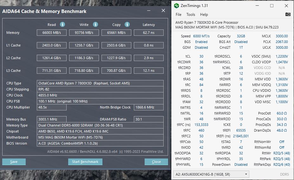Maximize the ZenTimings window
Image resolution: width=294 pixels, height=180 pixels.
(272, 6)
